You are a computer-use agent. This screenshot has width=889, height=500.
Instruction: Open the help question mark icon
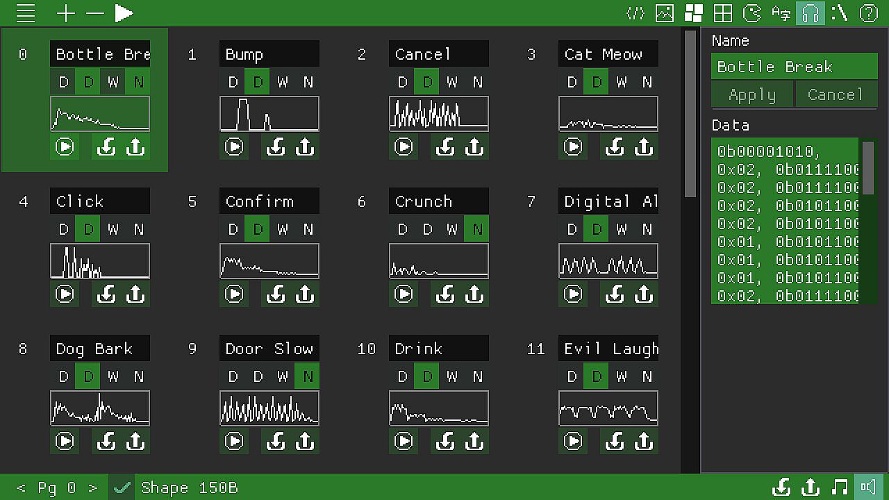(x=868, y=13)
